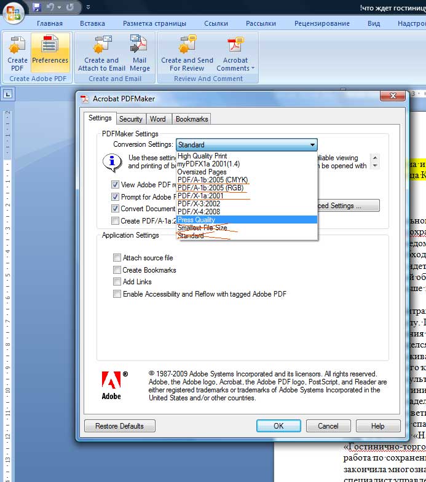The width and height of the screenshot is (426, 482).
Task: Open Acrobat Comments dropdown
Action: [x=235, y=53]
